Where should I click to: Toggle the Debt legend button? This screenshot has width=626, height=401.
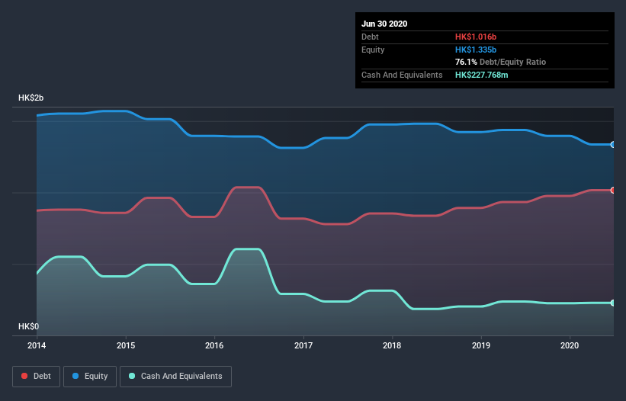click(x=37, y=377)
